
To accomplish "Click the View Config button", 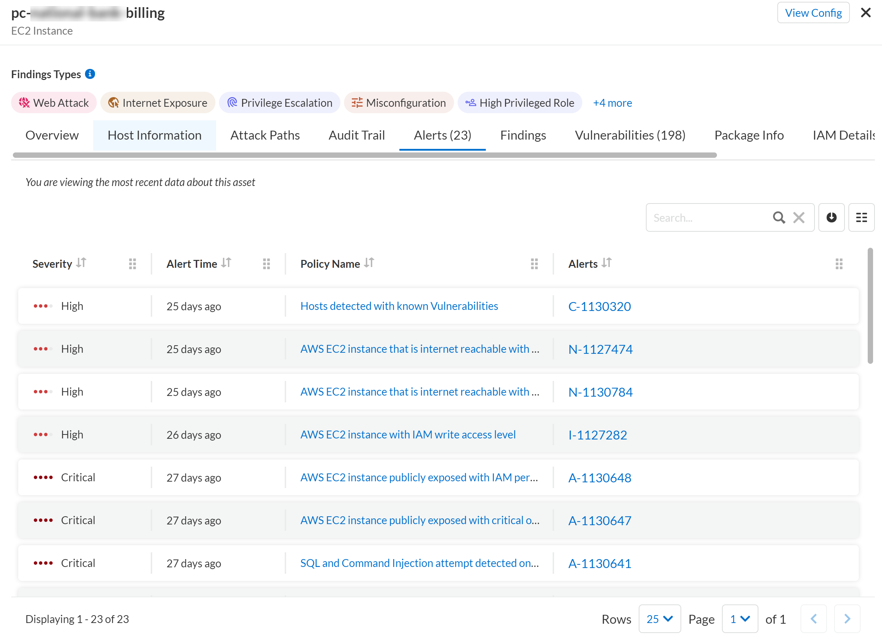I will [813, 13].
